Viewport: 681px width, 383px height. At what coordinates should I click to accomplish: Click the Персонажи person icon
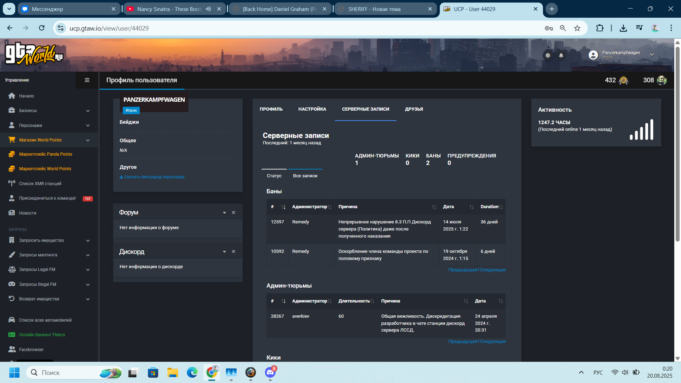(x=12, y=125)
